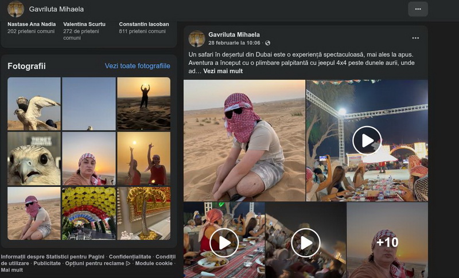
Task: Click the 202 prieteni comuni text
Action: pos(31,32)
